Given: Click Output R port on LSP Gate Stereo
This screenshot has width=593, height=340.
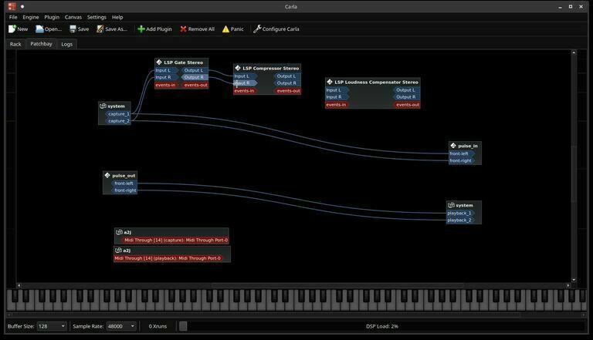Looking at the screenshot, I should point(195,77).
